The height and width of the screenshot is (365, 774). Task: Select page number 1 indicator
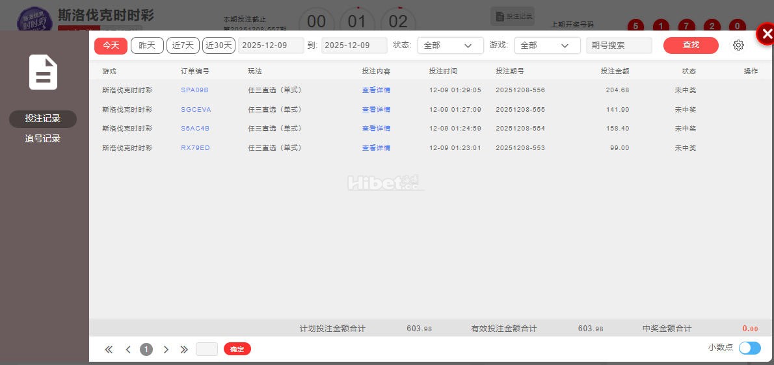tap(146, 349)
